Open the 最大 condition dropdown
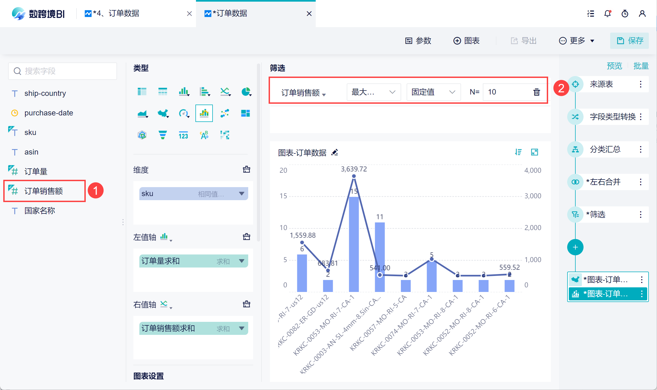This screenshot has width=657, height=390. pos(373,92)
